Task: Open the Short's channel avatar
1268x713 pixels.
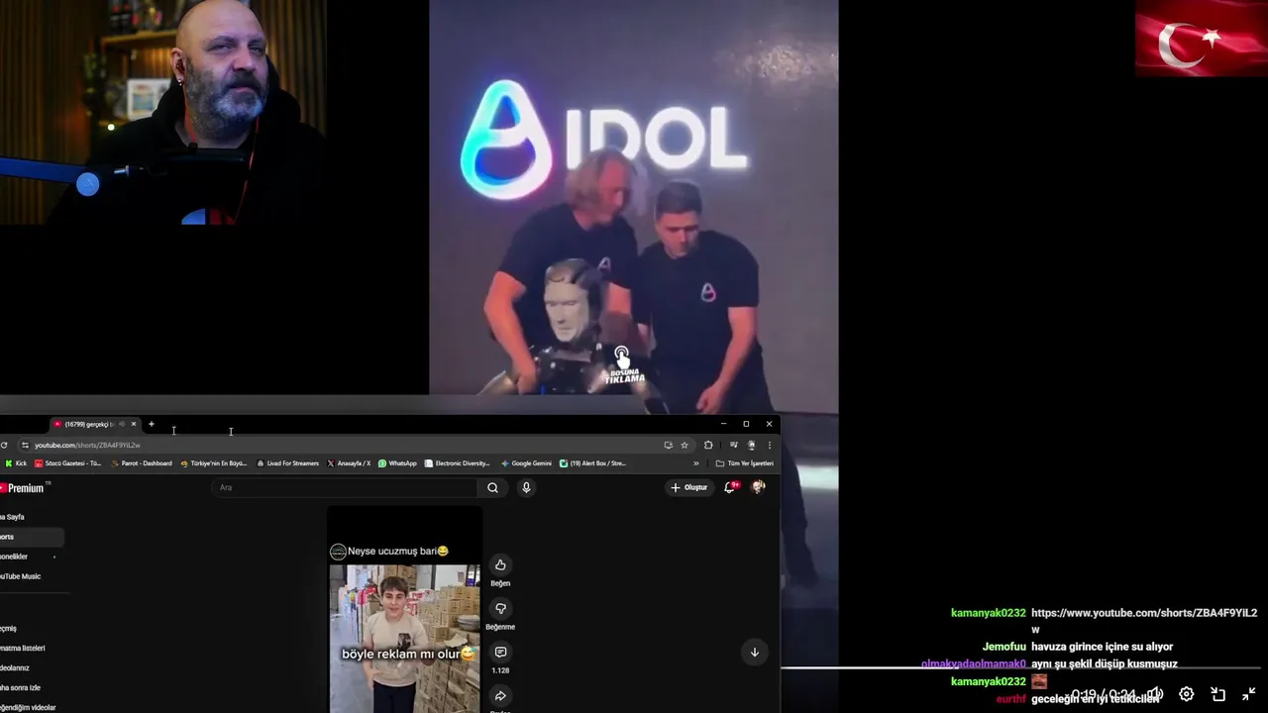Action: tap(338, 552)
